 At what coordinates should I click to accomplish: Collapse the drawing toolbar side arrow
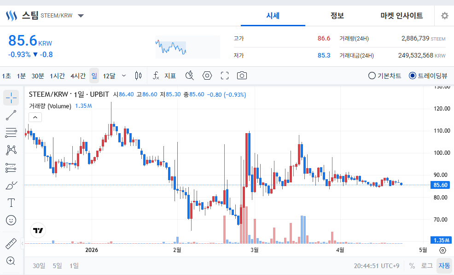(22, 244)
